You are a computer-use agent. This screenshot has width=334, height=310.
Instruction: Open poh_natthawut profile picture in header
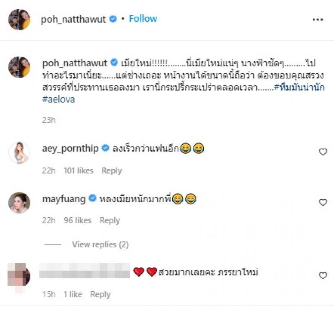(x=19, y=19)
